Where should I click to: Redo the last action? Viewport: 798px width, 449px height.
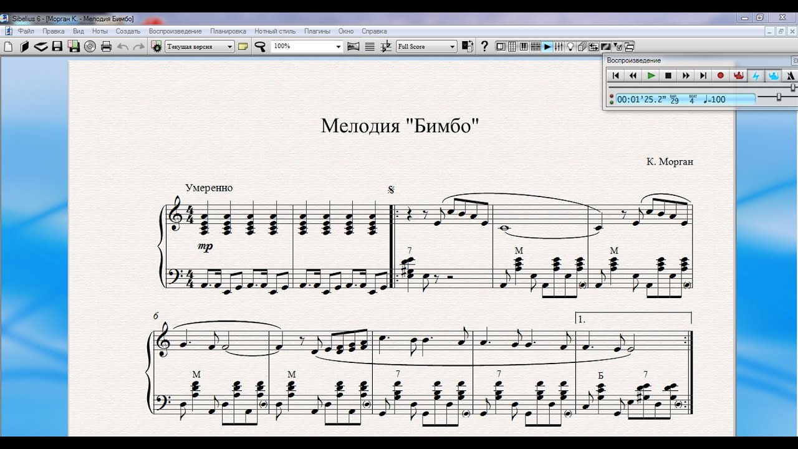point(138,46)
